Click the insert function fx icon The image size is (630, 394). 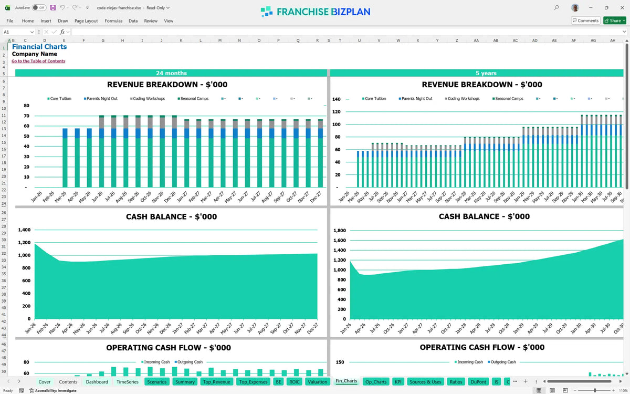click(62, 32)
